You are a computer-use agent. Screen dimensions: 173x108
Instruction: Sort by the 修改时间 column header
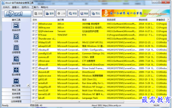[x=147, y=20]
